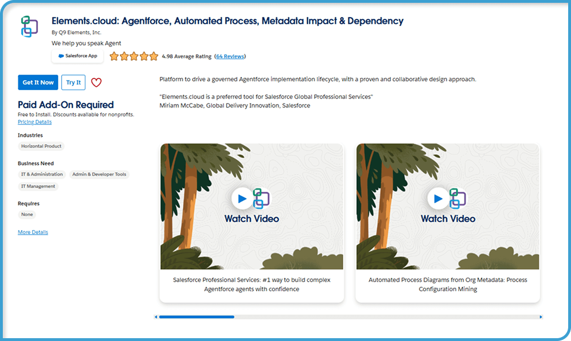Play the Salesforce Professional Services video
The image size is (571, 341).
(242, 198)
